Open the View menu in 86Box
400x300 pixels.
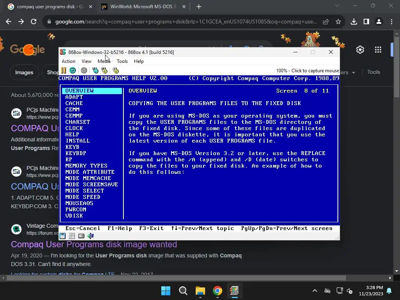click(x=86, y=61)
